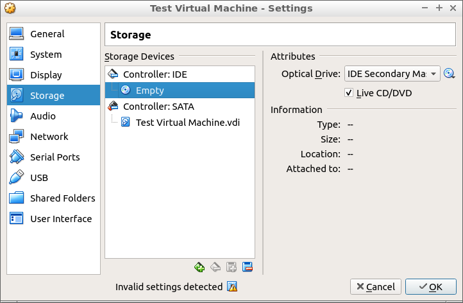Open the Optical Drive port dropdown
Image resolution: width=463 pixels, height=303 pixels.
click(392, 74)
